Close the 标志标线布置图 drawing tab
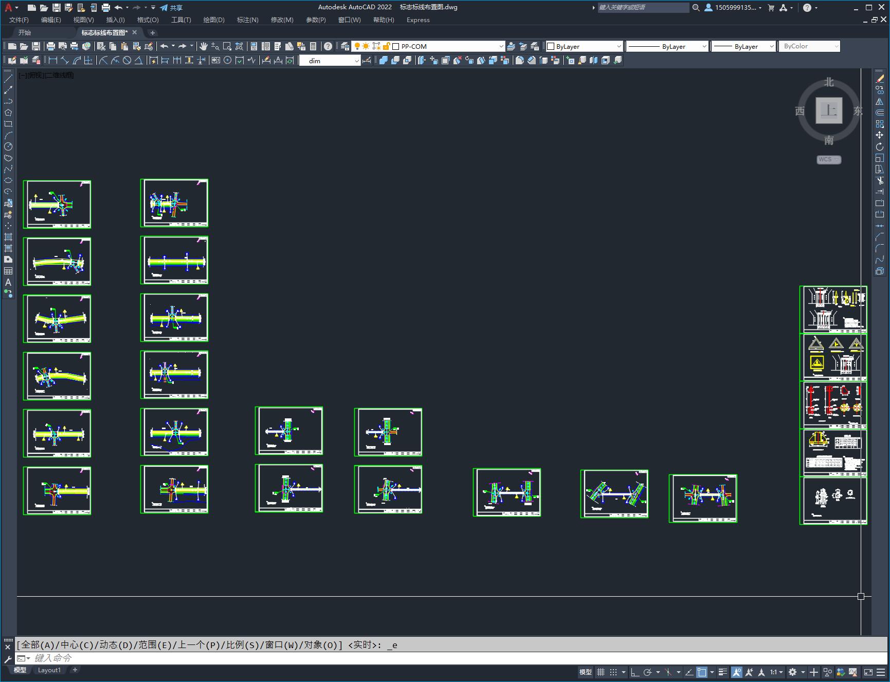 click(135, 32)
